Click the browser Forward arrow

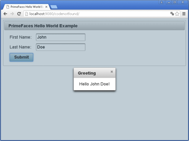tap(12, 14)
